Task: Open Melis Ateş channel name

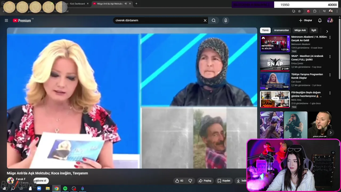Action: point(296,100)
